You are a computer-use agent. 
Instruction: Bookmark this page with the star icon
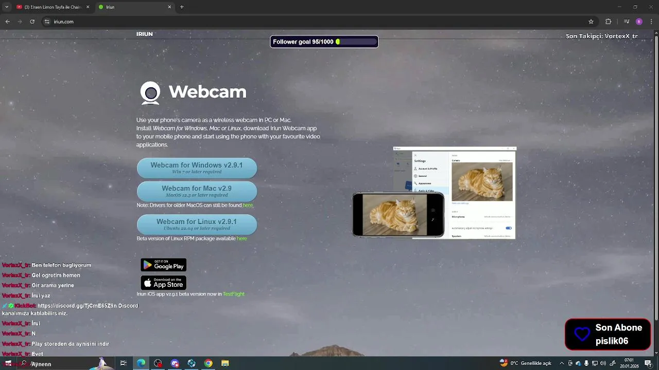pos(591,22)
